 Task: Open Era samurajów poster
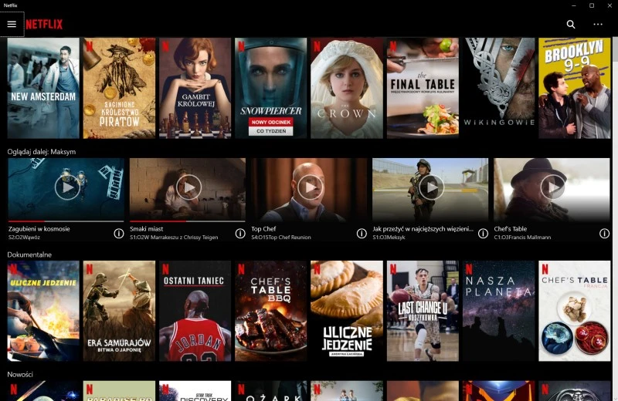(x=119, y=311)
